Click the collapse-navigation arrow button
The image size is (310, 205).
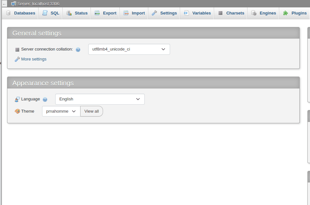[x=4, y=4]
